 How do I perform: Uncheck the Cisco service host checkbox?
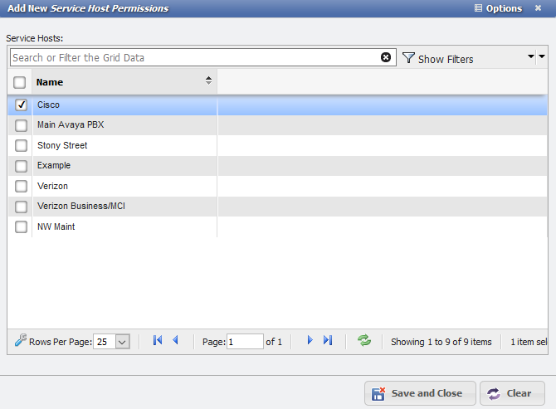[21, 105]
